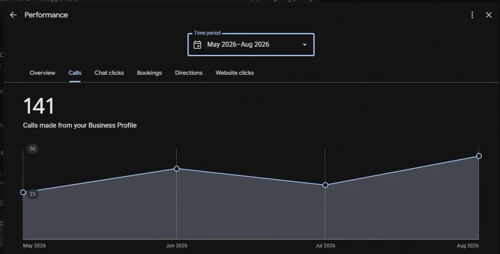500x254 pixels.
Task: Select the Jul 2026 data point on chart
Action: point(325,185)
